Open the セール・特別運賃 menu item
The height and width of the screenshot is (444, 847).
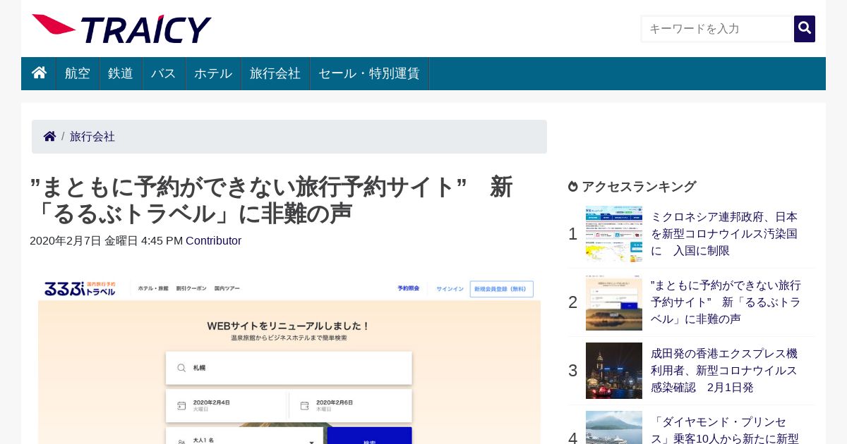point(369,73)
